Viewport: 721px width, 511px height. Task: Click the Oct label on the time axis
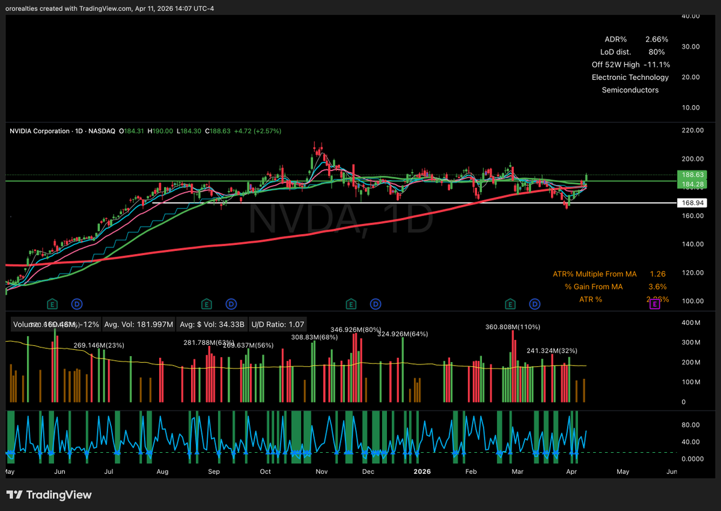(266, 471)
